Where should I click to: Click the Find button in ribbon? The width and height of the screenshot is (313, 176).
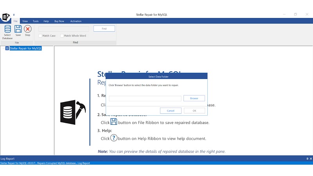pos(104,29)
